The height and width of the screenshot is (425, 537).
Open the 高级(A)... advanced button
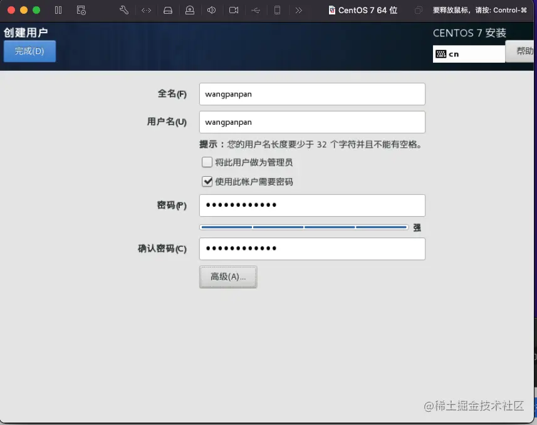pyautogui.click(x=228, y=277)
